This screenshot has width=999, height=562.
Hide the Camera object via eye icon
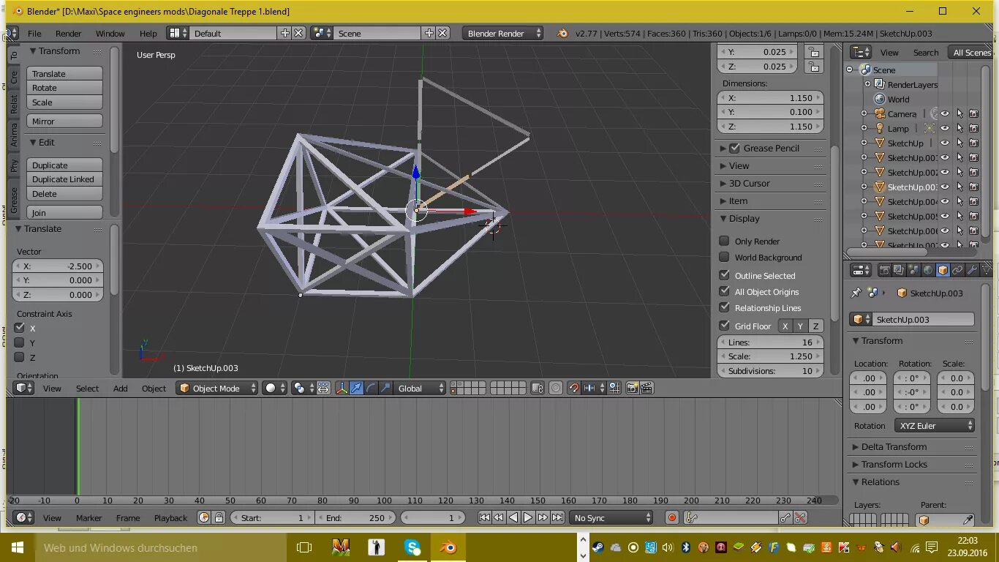coord(945,113)
